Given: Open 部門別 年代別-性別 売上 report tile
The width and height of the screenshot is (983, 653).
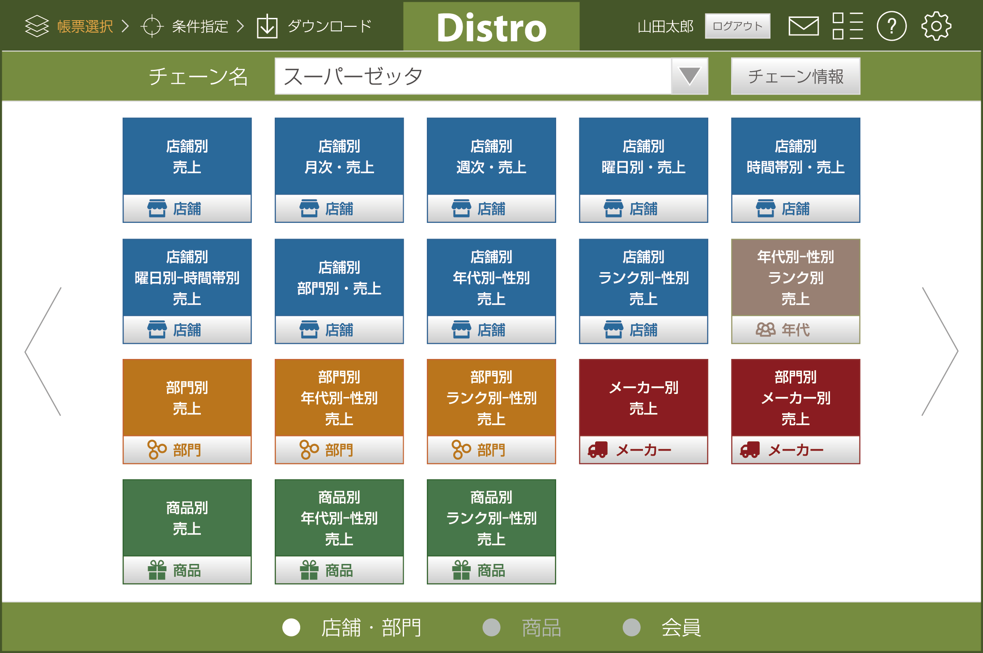Looking at the screenshot, I should (x=339, y=411).
